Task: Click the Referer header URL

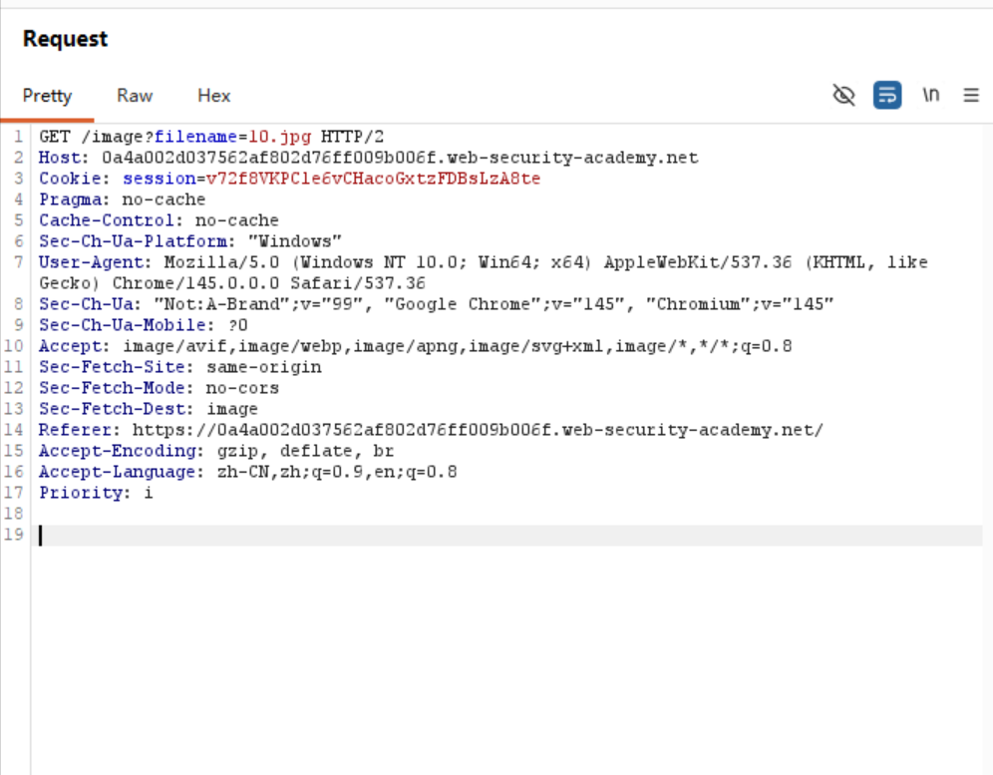Action: (478, 430)
